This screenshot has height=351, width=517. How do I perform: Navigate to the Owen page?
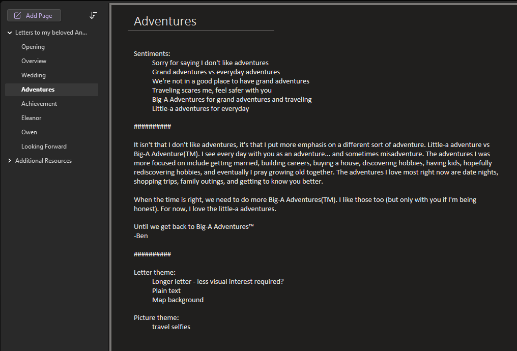(x=29, y=132)
